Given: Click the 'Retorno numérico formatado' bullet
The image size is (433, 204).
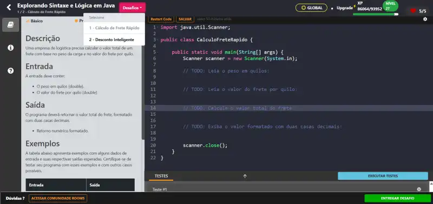Looking at the screenshot, I should [x=63, y=131].
